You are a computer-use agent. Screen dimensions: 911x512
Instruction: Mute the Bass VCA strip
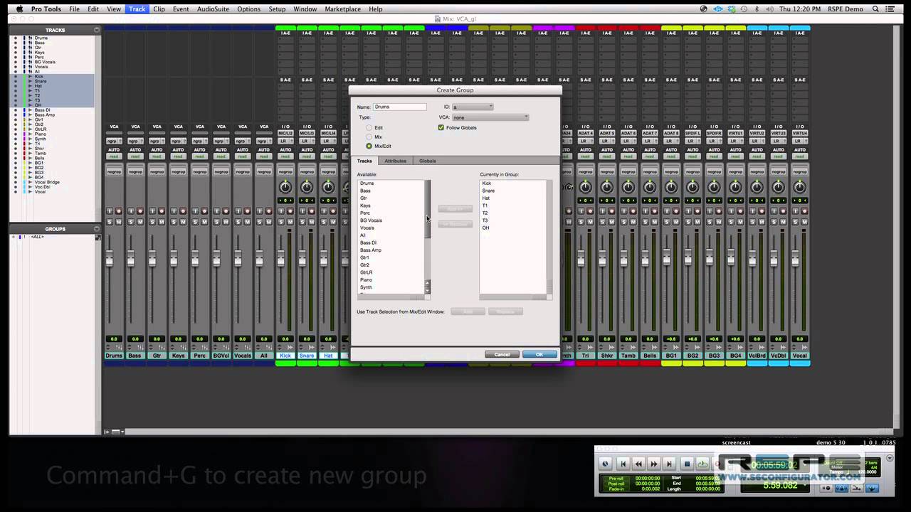pos(140,222)
